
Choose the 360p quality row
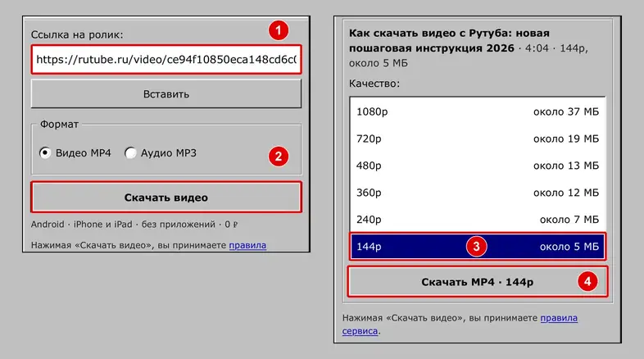point(478,193)
